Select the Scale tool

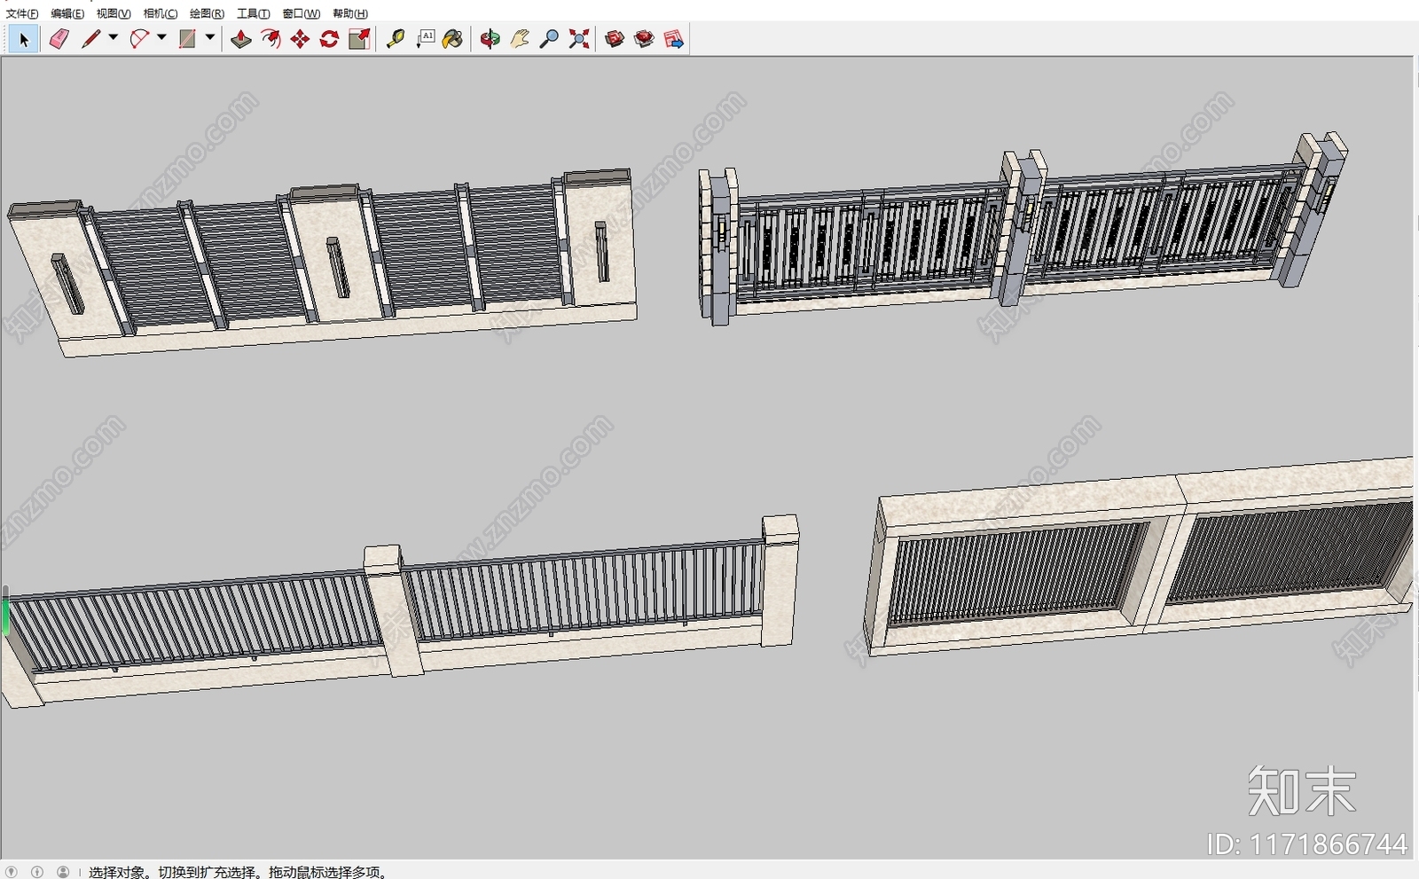359,39
